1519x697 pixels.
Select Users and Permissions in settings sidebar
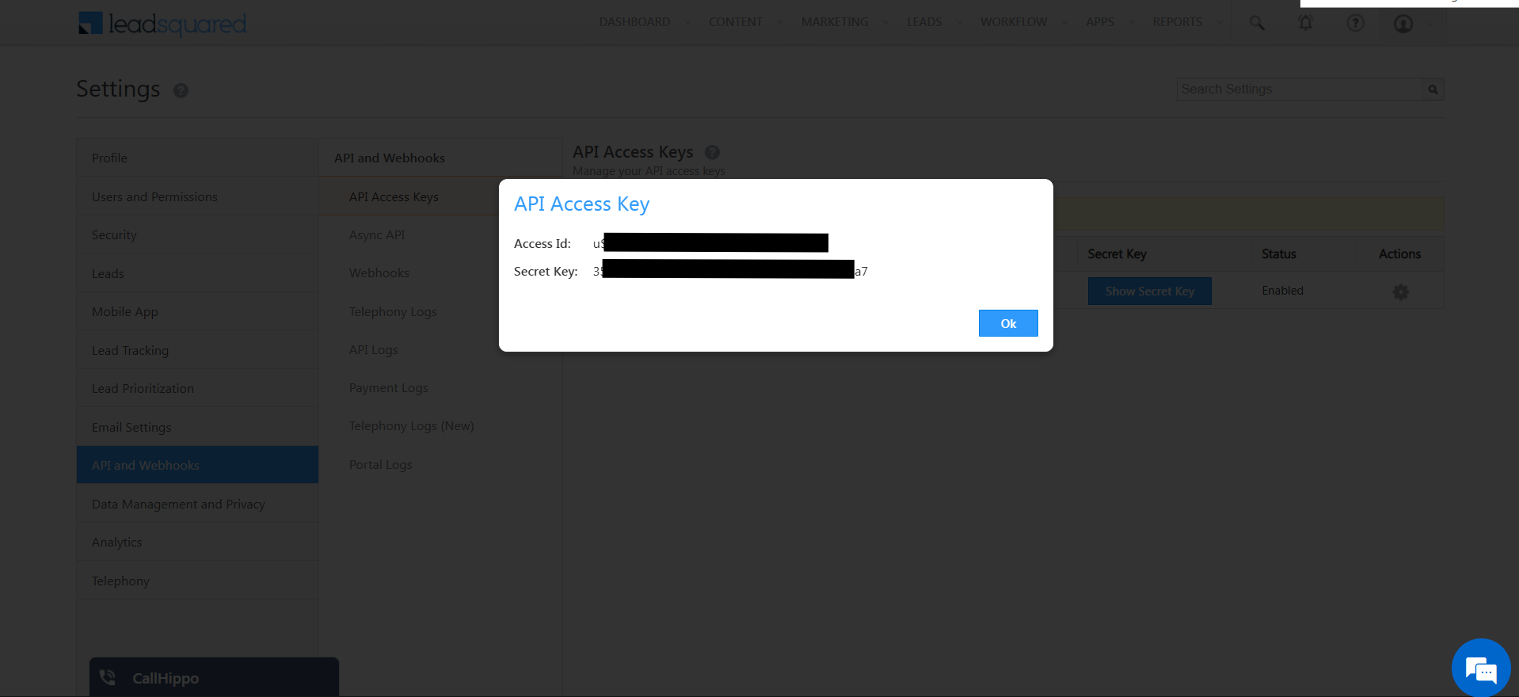point(197,196)
